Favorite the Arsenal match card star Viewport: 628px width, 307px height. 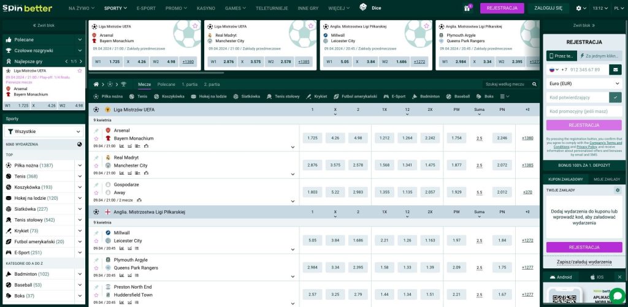point(195,26)
